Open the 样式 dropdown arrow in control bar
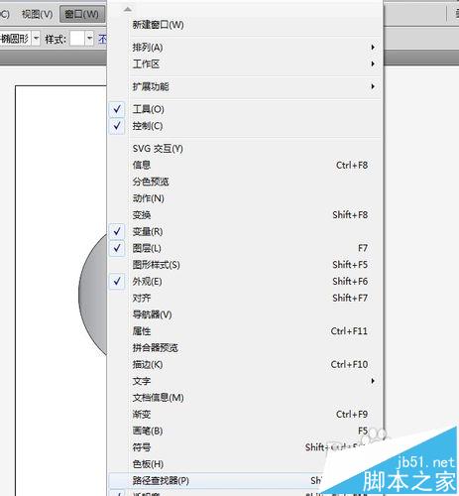Viewport: 459px width, 496px height. [89, 39]
